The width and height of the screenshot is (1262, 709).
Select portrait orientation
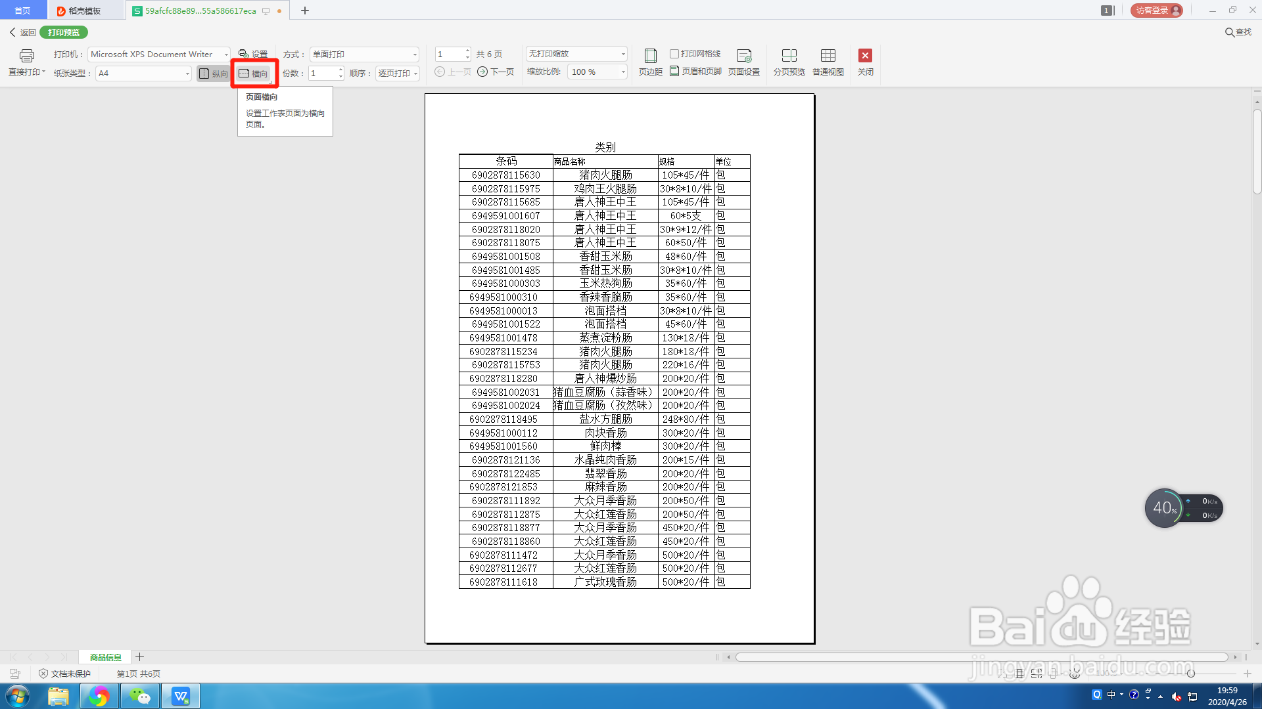tap(214, 74)
